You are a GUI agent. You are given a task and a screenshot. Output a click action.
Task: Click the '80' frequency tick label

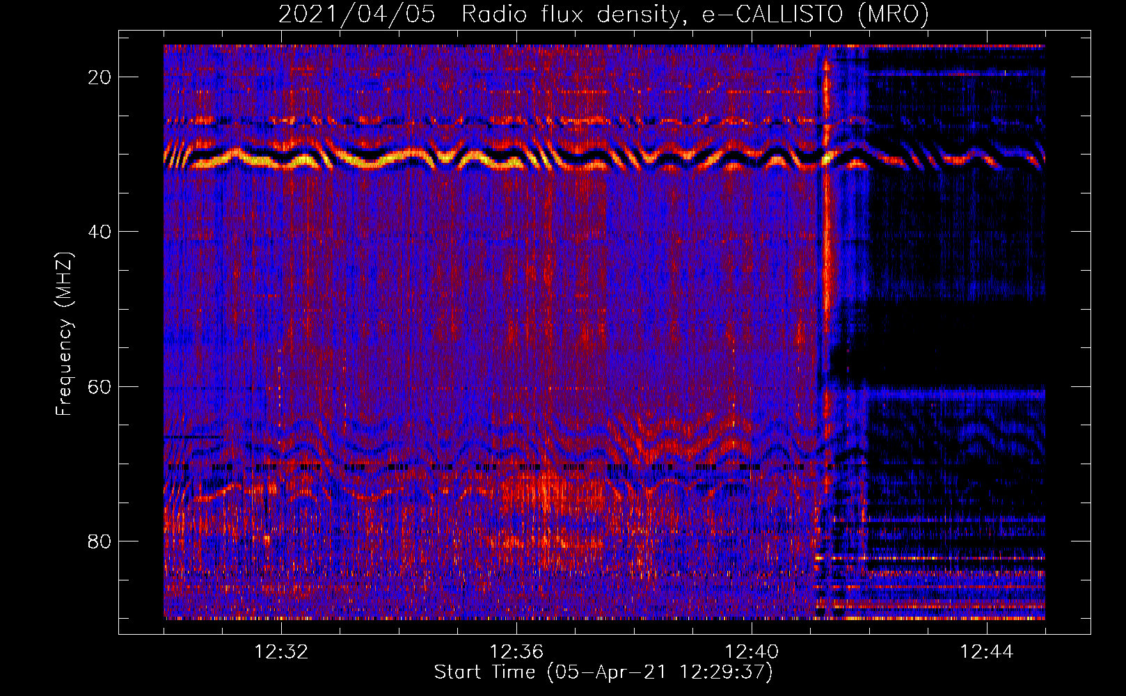pos(100,541)
